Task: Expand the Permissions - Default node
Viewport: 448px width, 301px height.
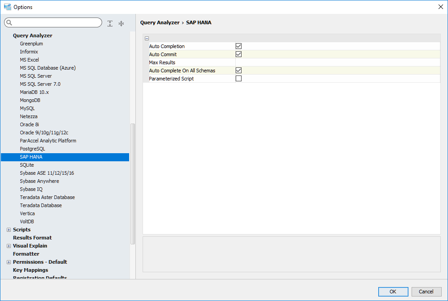Action: coord(9,262)
